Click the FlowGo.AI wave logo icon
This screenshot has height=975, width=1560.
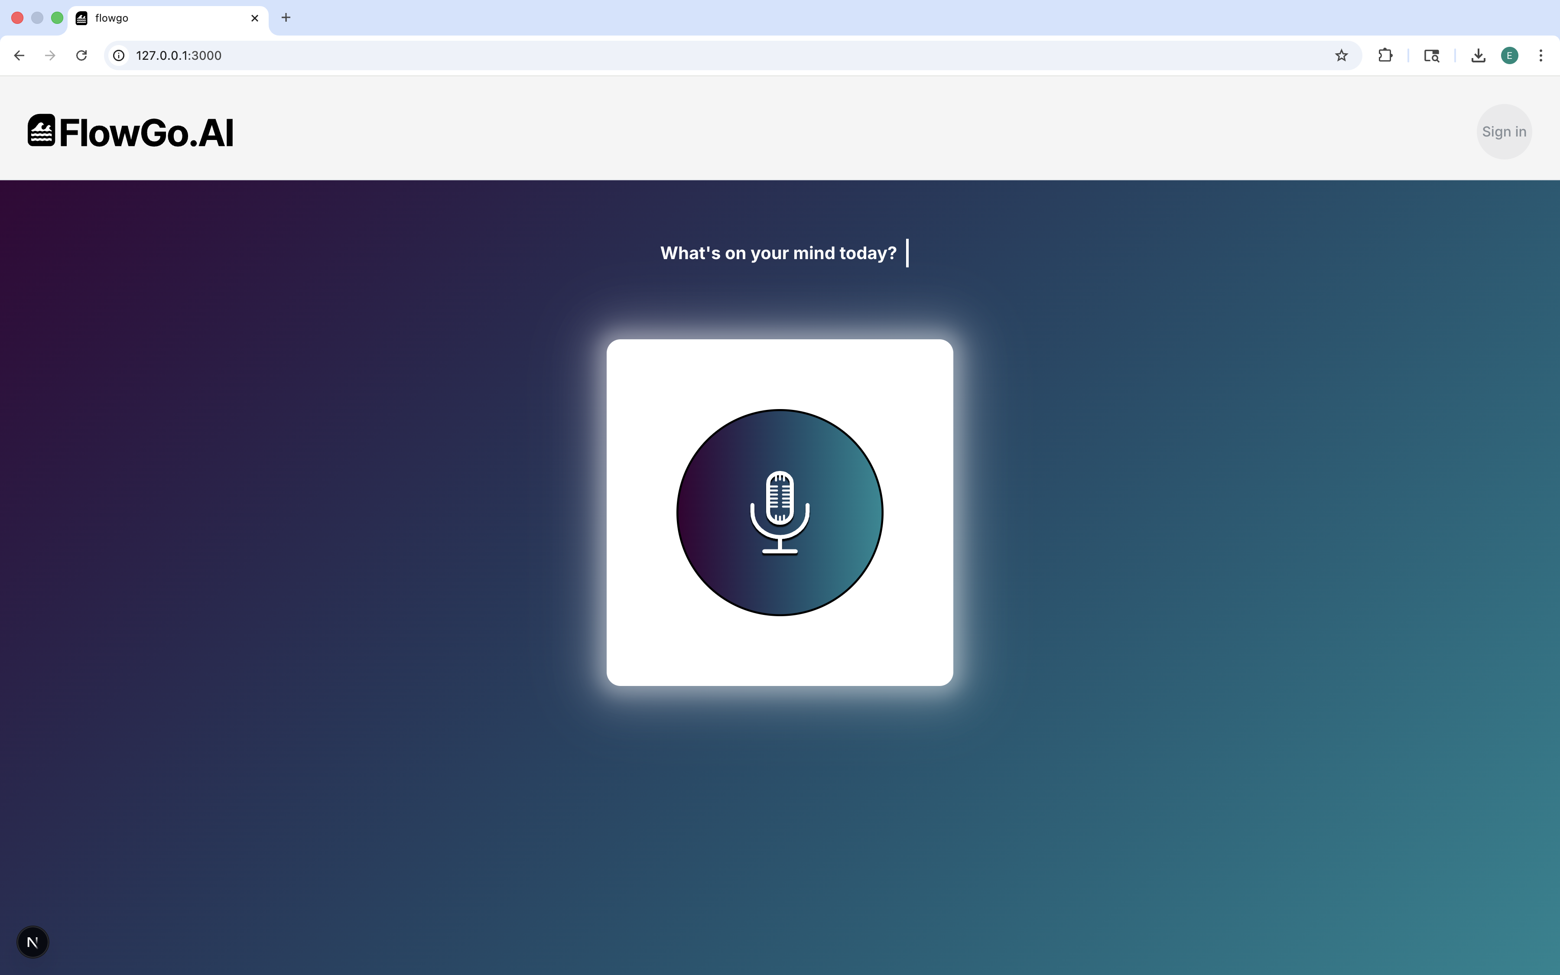pos(41,131)
